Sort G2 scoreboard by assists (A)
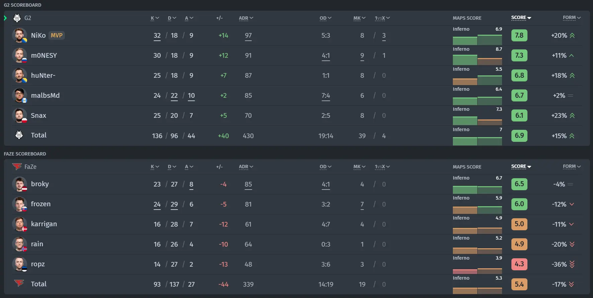The width and height of the screenshot is (593, 298). (189, 18)
